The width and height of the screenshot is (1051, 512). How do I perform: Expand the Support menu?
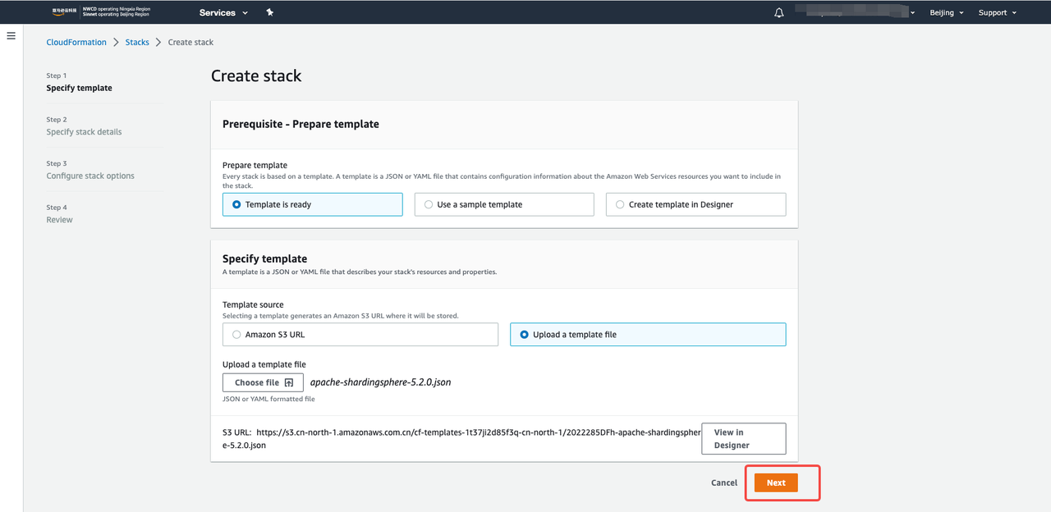coord(997,12)
